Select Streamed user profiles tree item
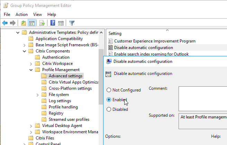Screen dimensions: 227x145 69,119
